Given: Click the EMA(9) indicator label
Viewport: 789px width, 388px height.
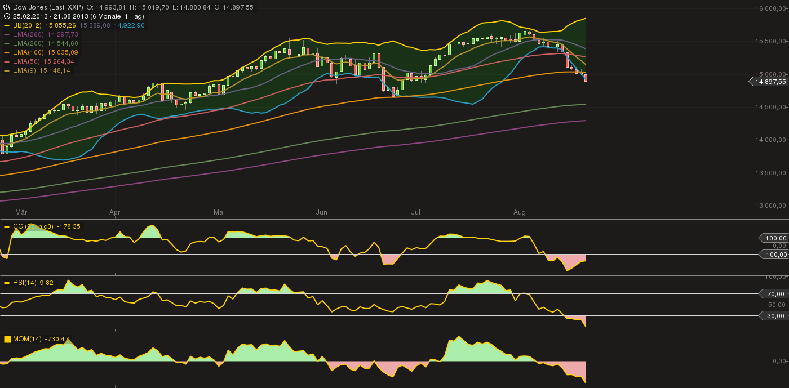Looking at the screenshot, I should 23,70.
